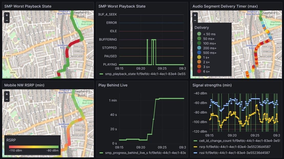Open the Play Behind Live panel title menu
The image size is (284, 159).
[113, 85]
